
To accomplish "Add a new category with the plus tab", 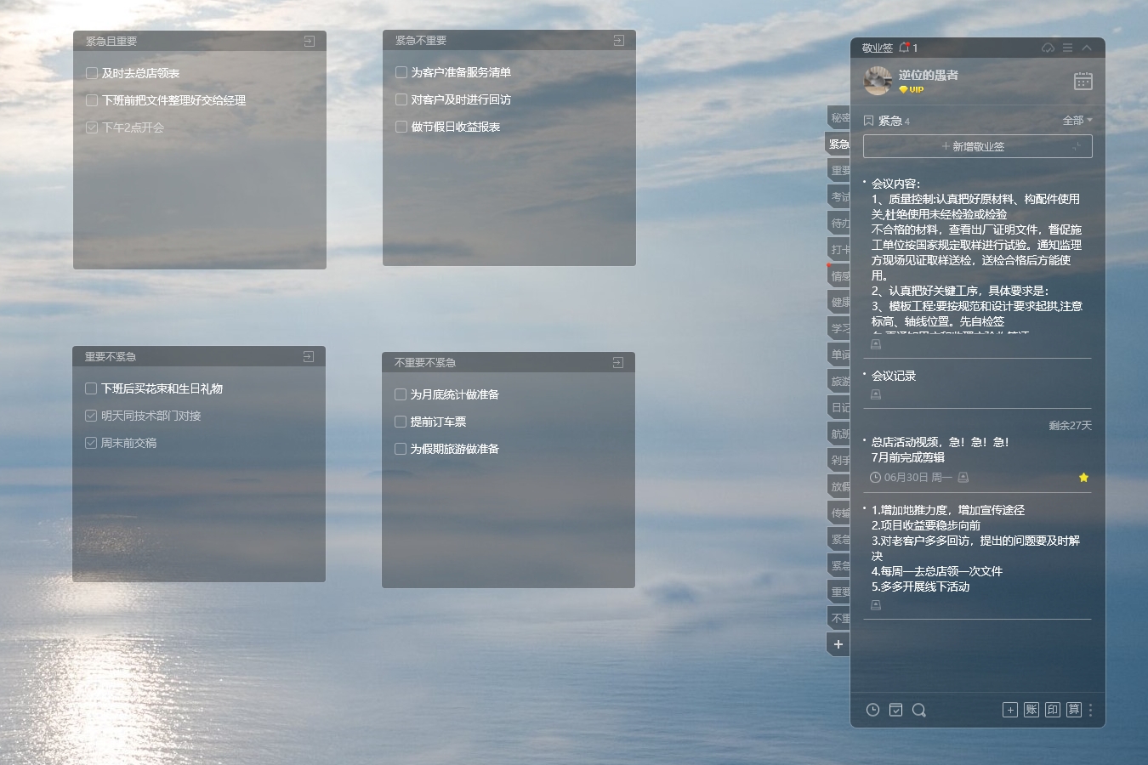I will click(838, 644).
